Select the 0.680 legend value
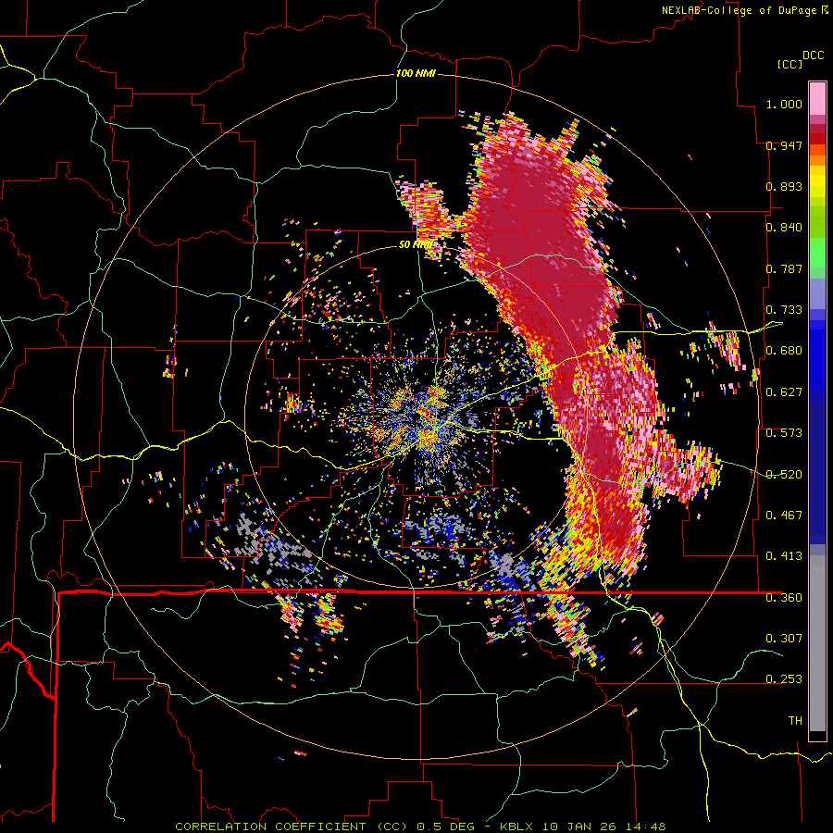Image resolution: width=833 pixels, height=833 pixels. click(x=784, y=351)
